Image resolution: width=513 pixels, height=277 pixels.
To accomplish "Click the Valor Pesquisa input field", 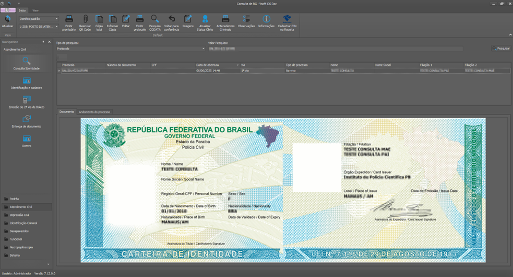I will [x=336, y=49].
